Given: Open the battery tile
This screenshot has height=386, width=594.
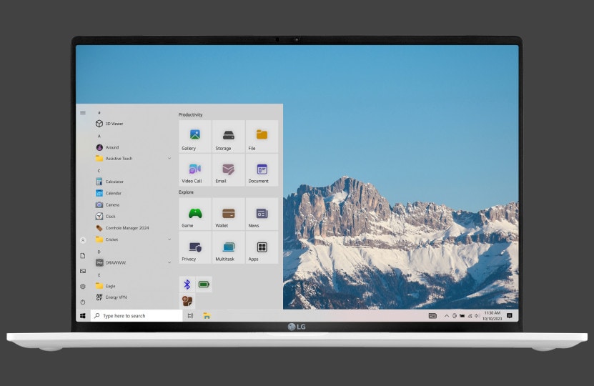Looking at the screenshot, I should pos(204,284).
